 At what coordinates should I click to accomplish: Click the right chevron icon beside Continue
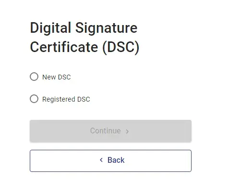tap(127, 131)
